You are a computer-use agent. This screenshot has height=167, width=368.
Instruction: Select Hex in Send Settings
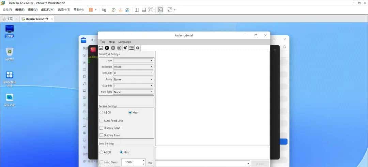pyautogui.click(x=124, y=152)
